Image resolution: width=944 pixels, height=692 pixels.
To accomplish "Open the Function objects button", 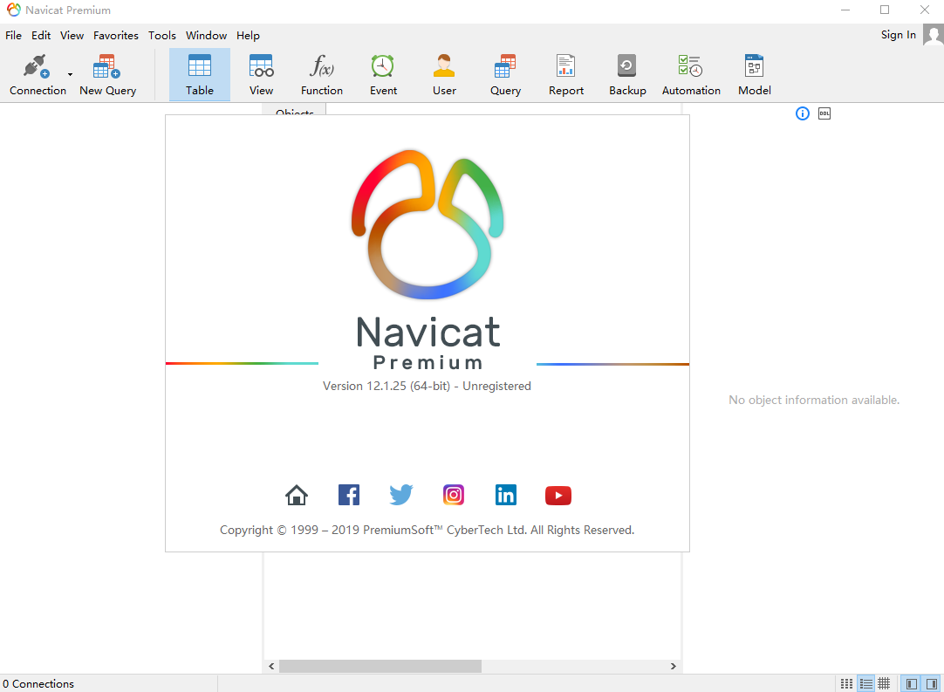I will (322, 75).
